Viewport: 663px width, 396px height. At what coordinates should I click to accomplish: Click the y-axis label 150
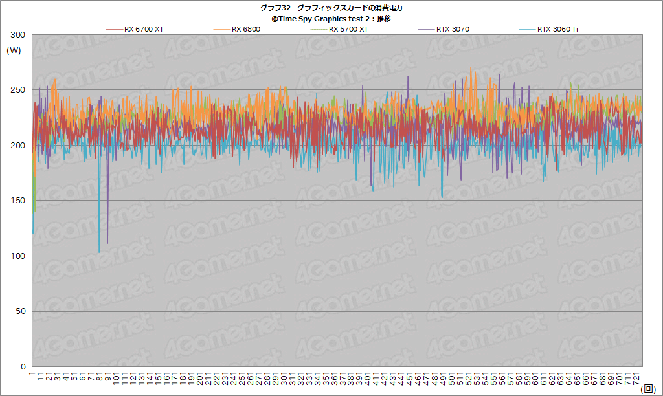point(17,201)
